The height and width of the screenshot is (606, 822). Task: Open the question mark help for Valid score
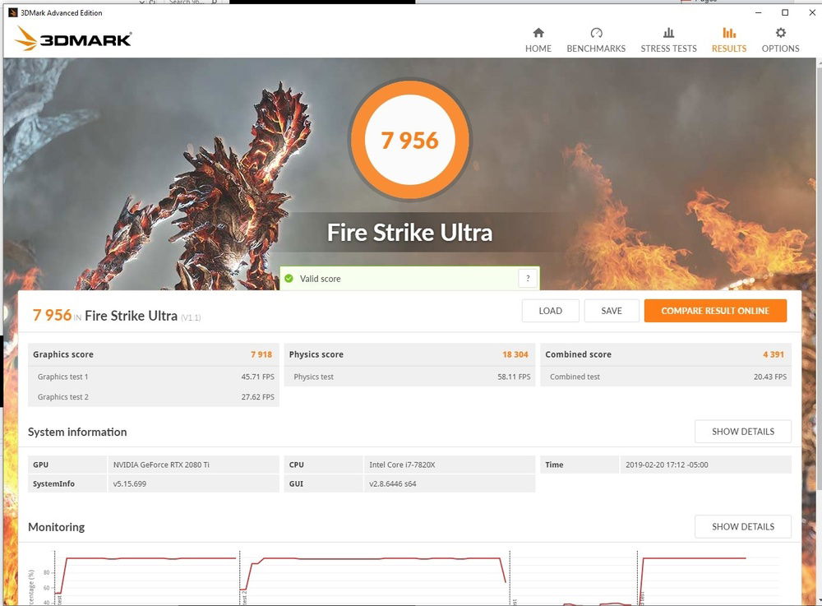pos(528,279)
